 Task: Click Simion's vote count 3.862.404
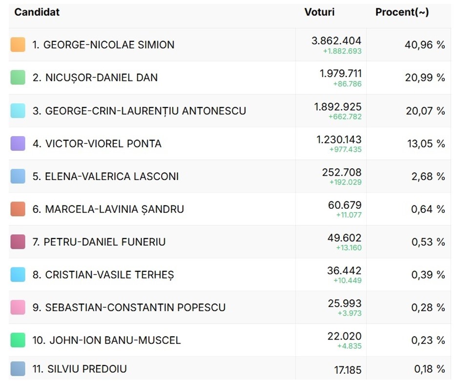tap(336, 41)
